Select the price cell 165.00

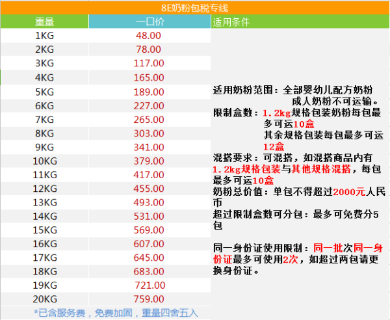149,77
